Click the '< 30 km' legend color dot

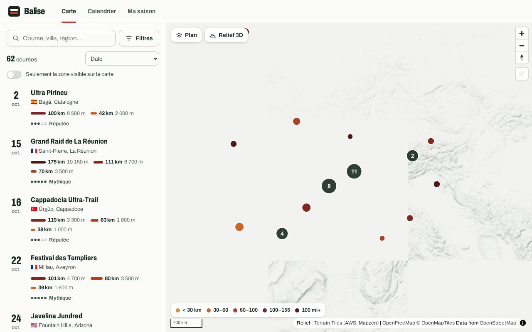(x=178, y=310)
